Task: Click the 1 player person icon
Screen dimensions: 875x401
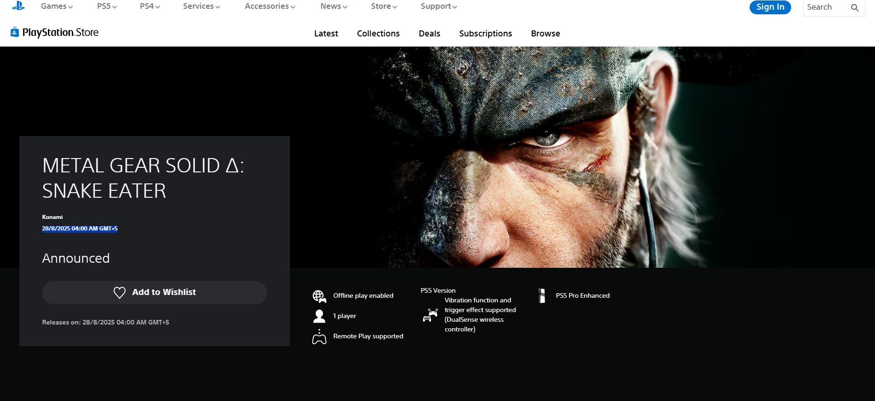Action: 319,316
